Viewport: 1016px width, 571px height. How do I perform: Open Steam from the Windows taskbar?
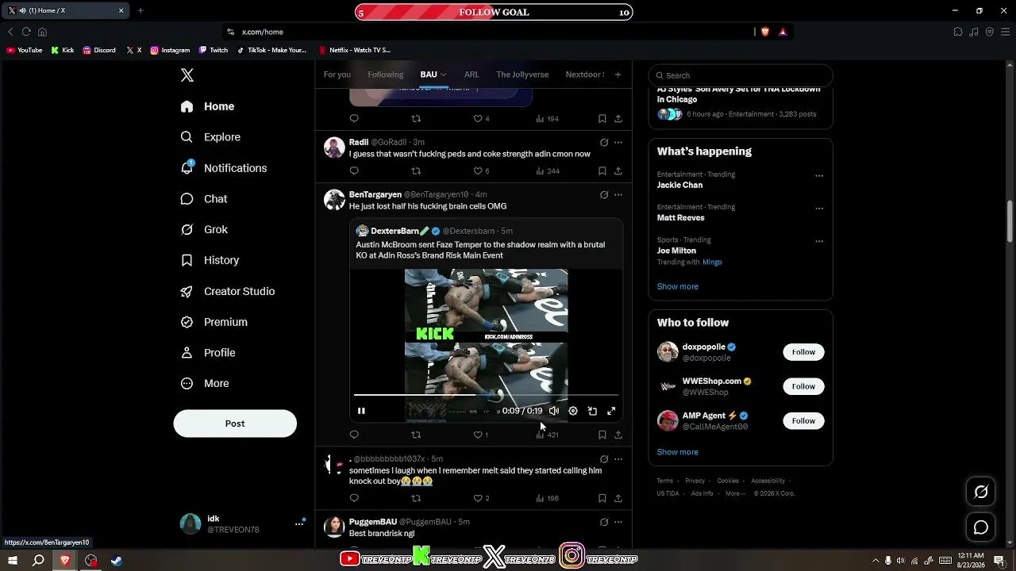(x=117, y=561)
